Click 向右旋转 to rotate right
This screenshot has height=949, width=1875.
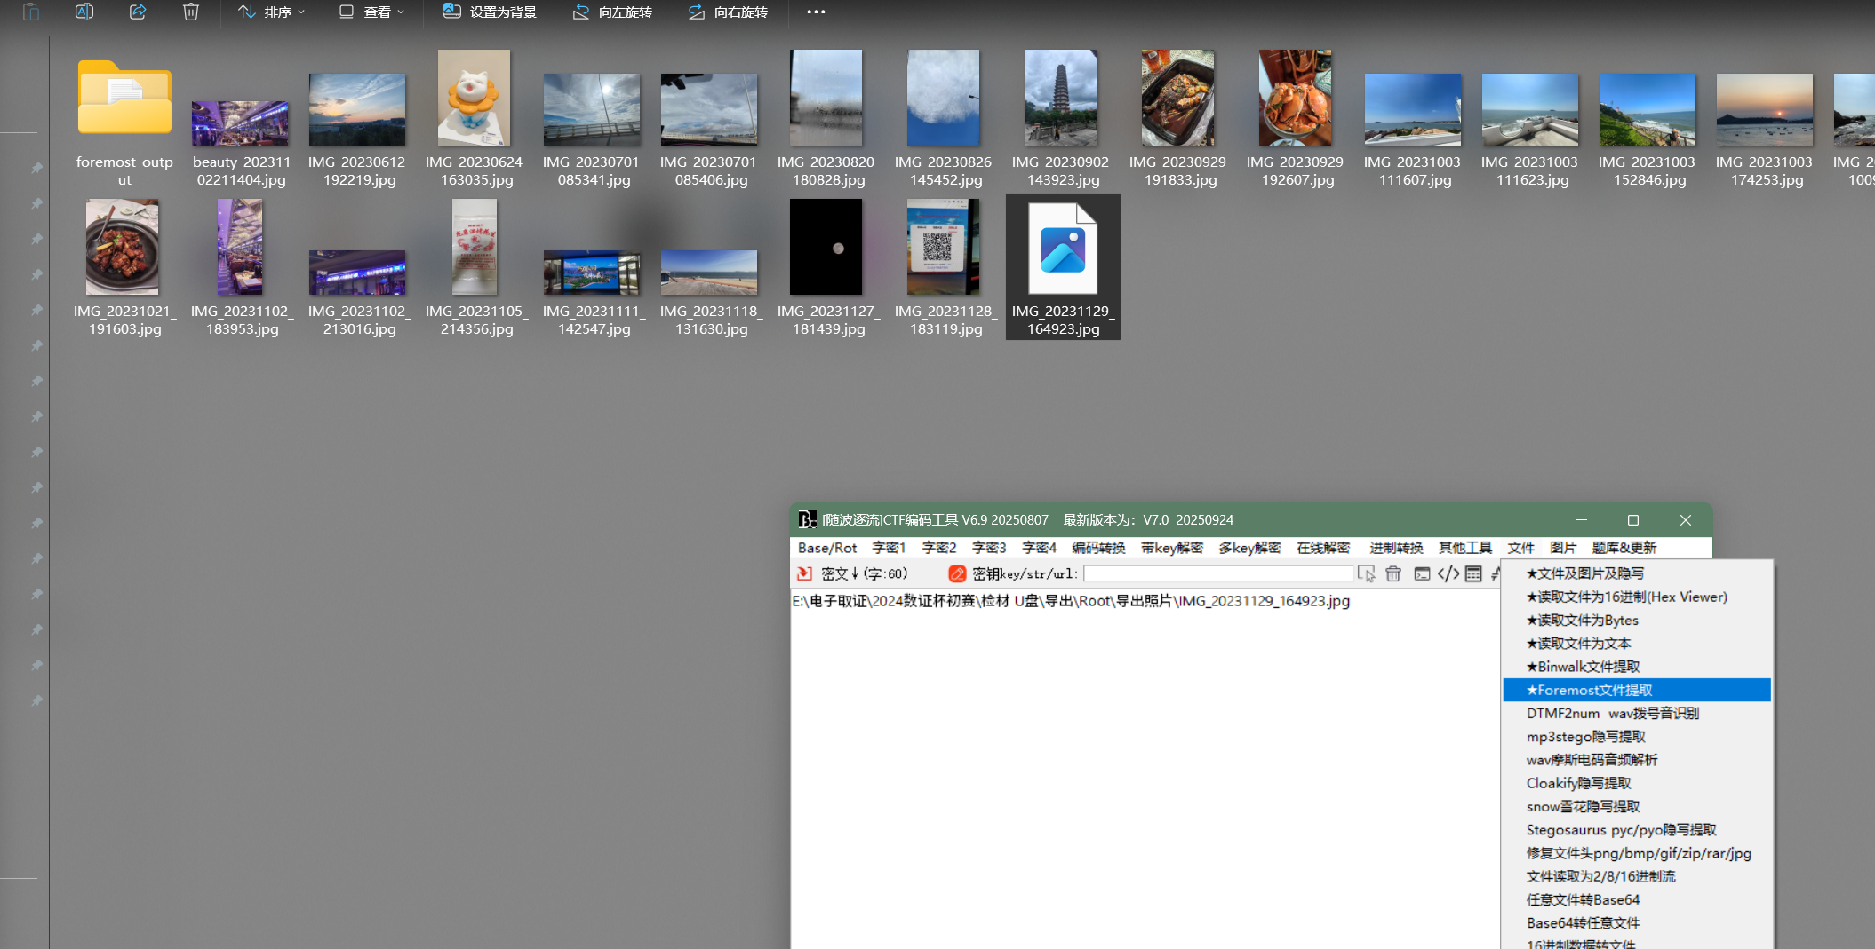(728, 12)
